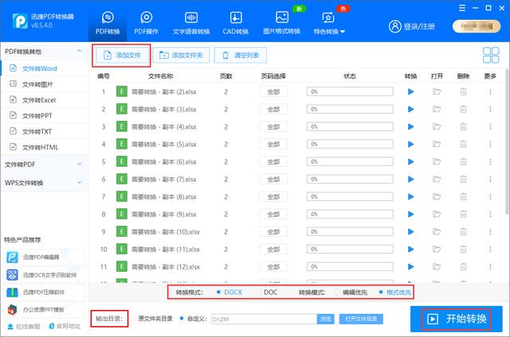Select 文件转PPT in sidebar
Image resolution: width=510 pixels, height=337 pixels.
tap(45, 116)
